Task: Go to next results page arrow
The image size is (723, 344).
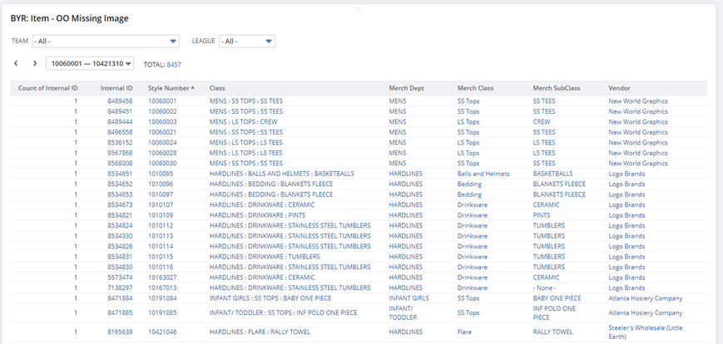Action: pos(35,63)
